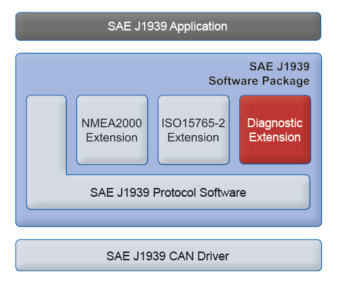This screenshot has height=284, width=338.
Task: Click the NMEA2000 Extension box
Action: coord(112,130)
